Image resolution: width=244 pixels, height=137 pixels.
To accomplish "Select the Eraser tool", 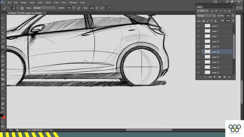I will click(3, 65).
